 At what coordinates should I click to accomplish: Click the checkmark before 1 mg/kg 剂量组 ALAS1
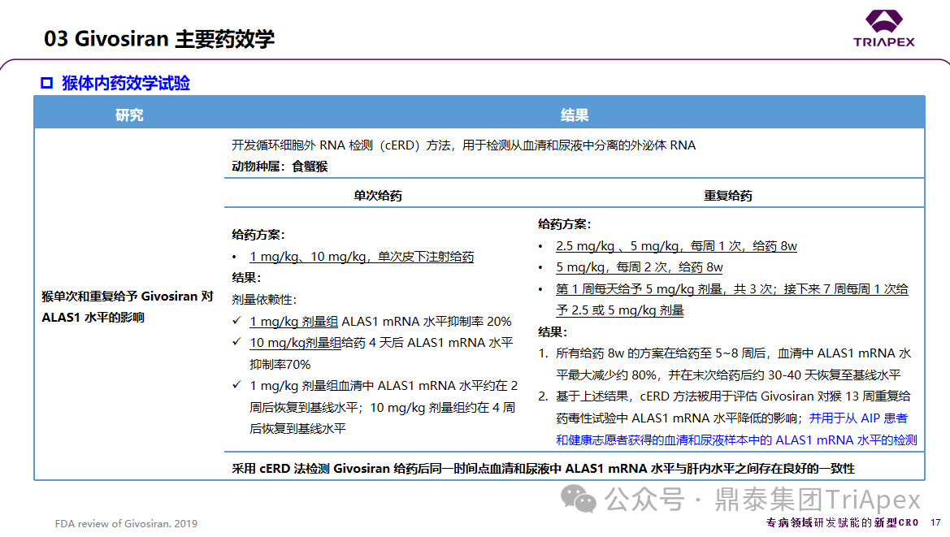coord(236,322)
